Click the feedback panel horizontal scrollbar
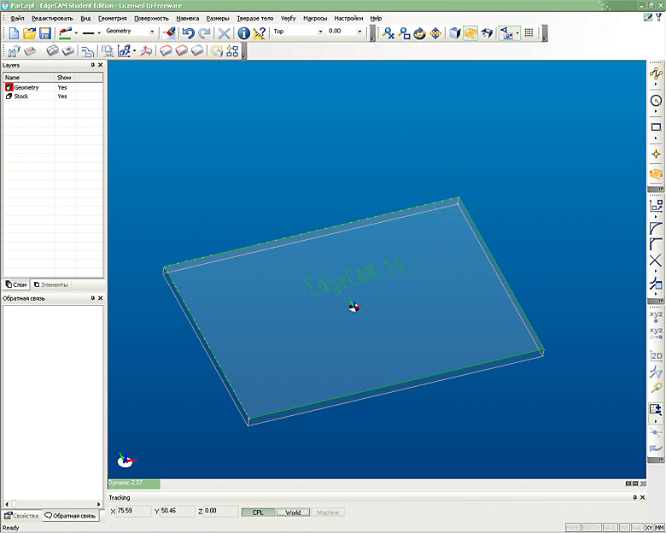 coord(53,504)
